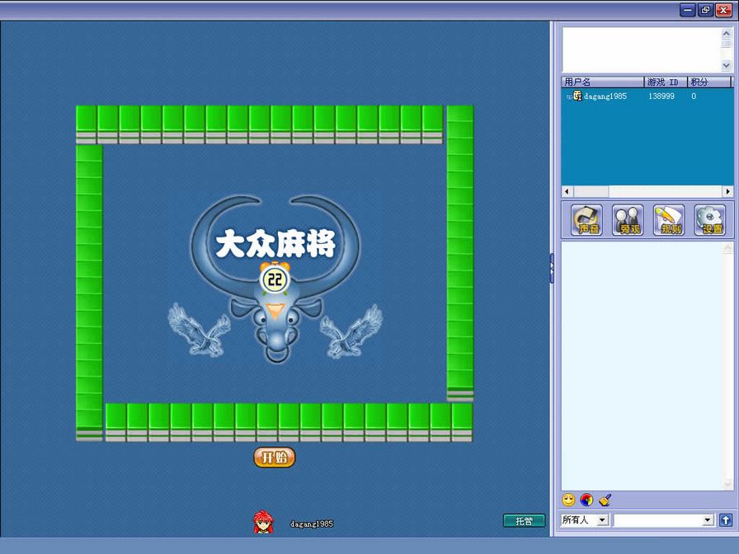Expand the 所有人 recipient dropdown
The image size is (739, 554).
[x=602, y=520]
